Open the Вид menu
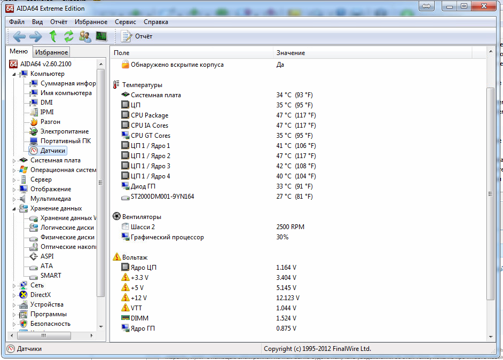503x360 pixels. click(37, 22)
